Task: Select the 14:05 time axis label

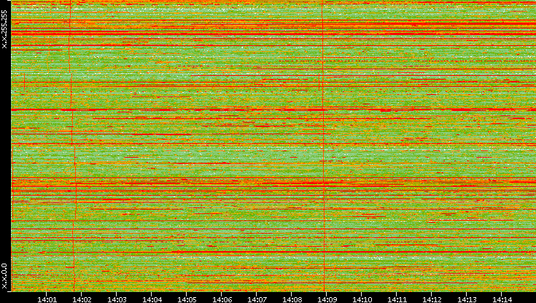Action: [187, 299]
